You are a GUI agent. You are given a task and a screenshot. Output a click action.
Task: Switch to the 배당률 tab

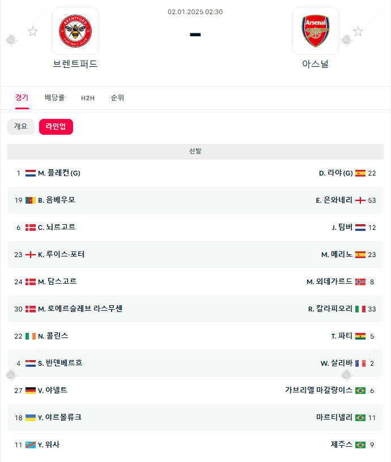click(55, 98)
